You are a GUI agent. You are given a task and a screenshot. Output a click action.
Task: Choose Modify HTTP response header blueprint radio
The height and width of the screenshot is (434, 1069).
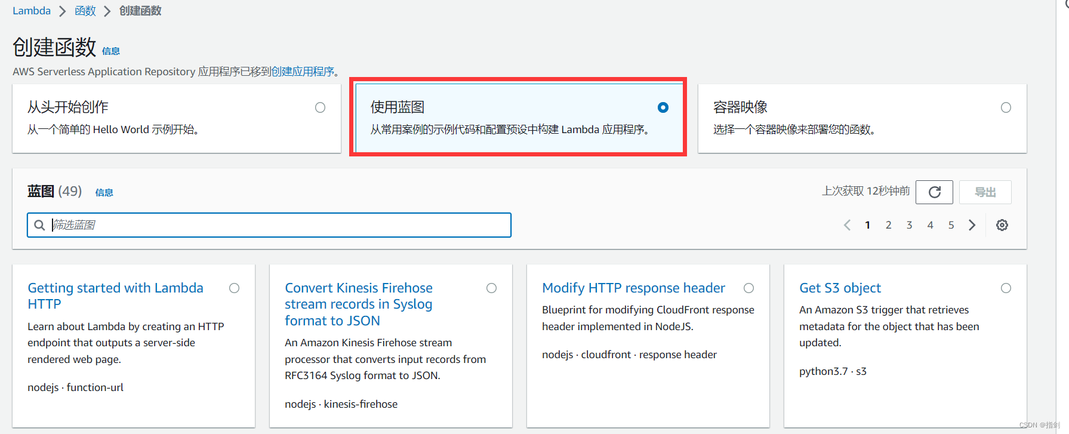[x=749, y=288]
